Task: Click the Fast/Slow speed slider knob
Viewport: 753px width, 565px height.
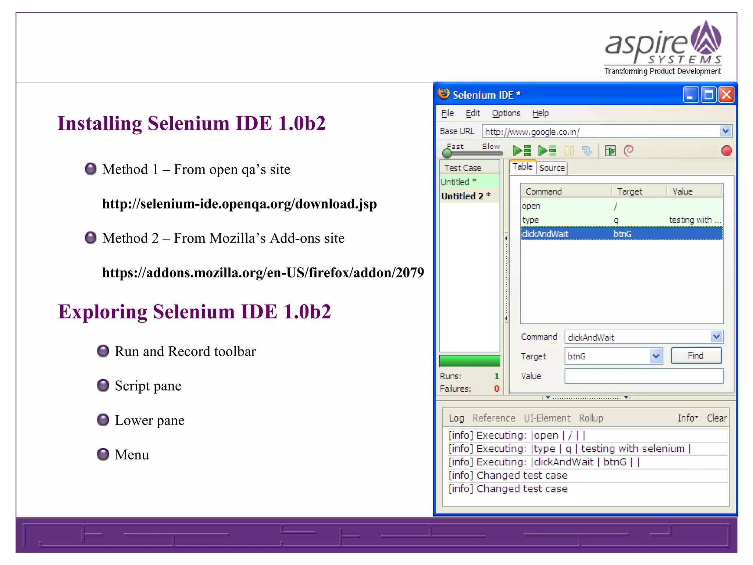Action: click(447, 153)
